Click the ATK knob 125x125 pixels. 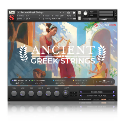23,94
